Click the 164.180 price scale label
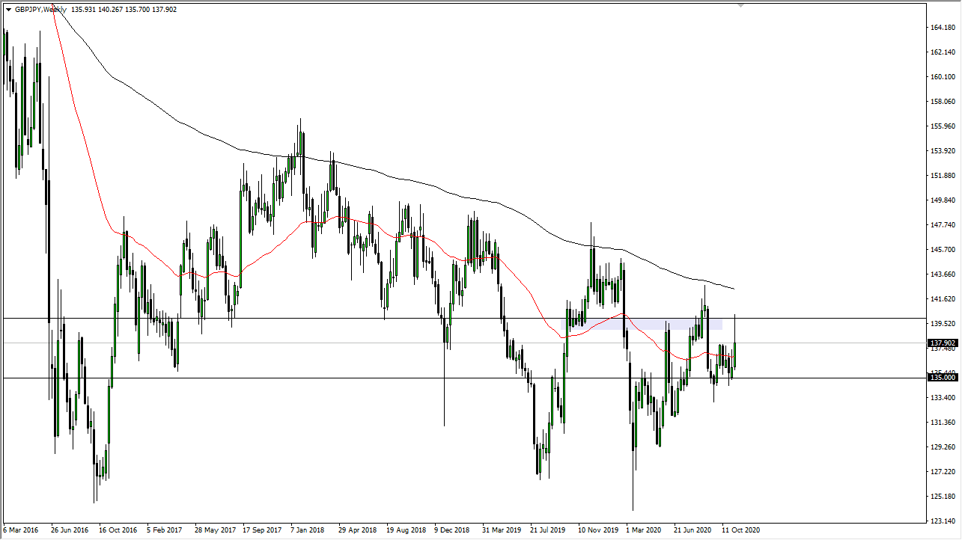This screenshot has width=962, height=540. (942, 26)
